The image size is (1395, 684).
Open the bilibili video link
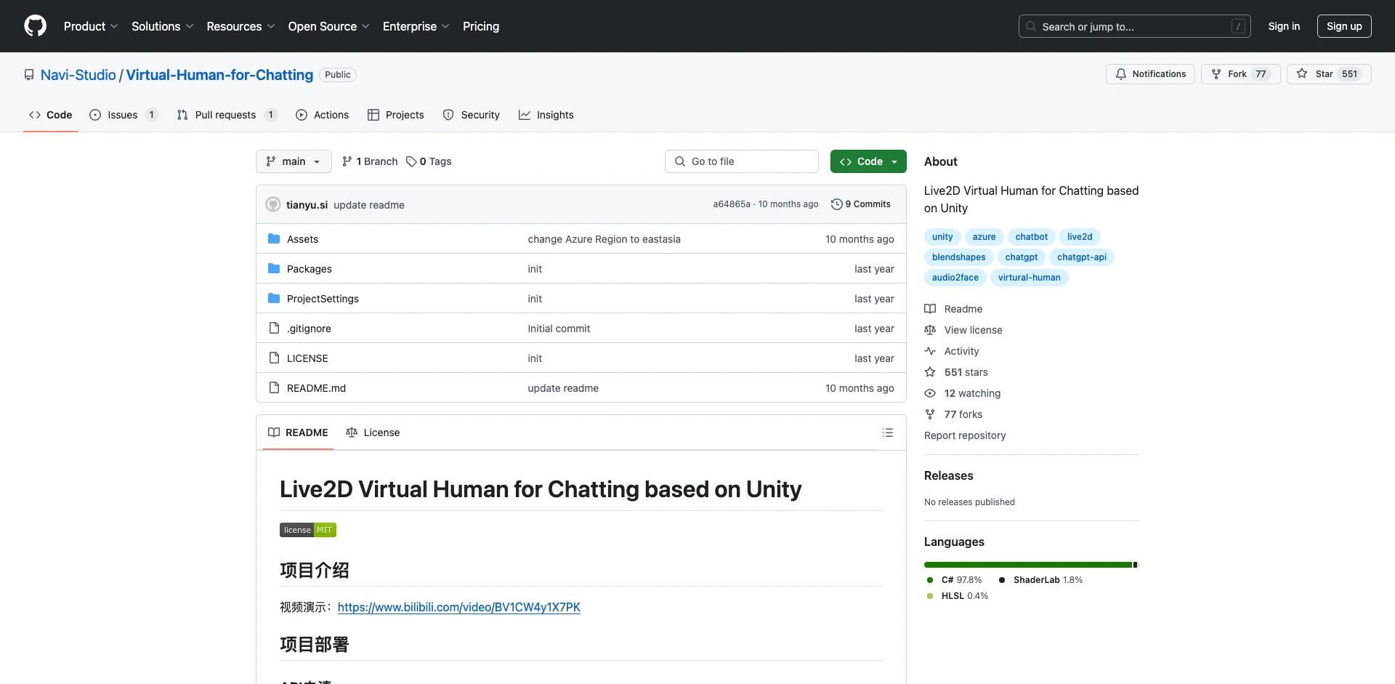pos(459,607)
